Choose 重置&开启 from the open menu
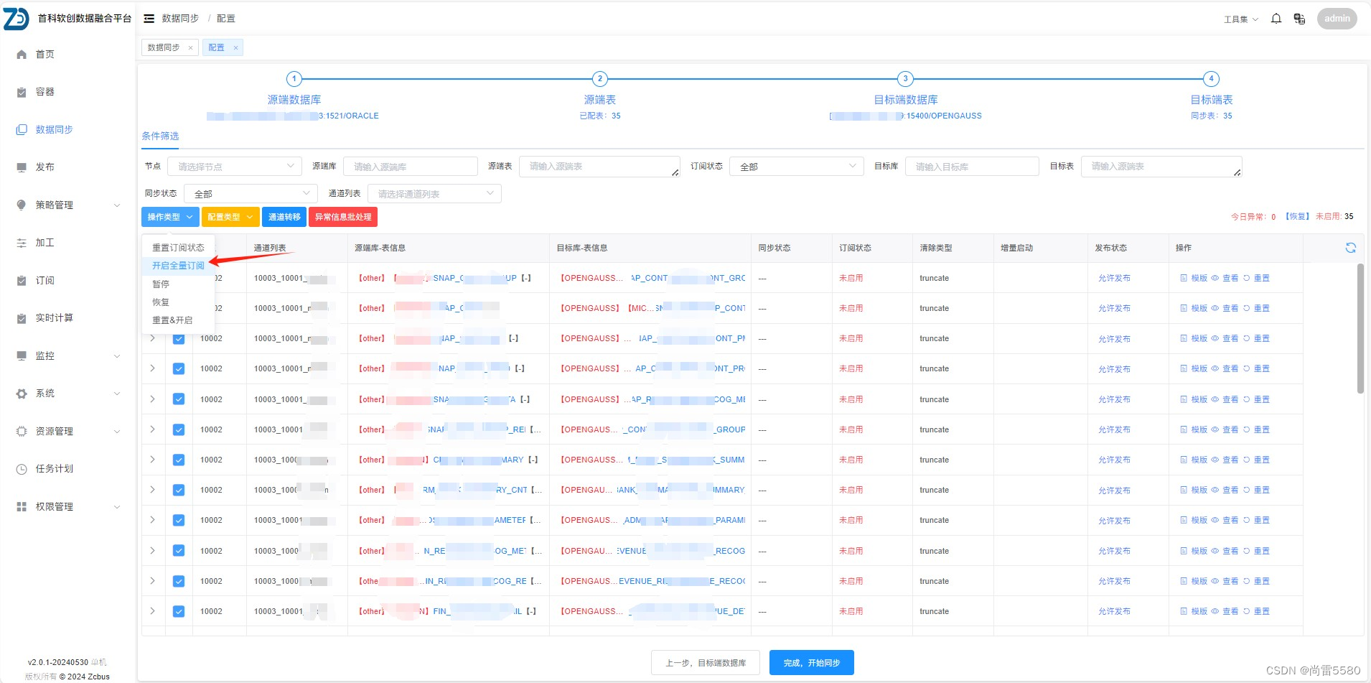 coord(178,320)
